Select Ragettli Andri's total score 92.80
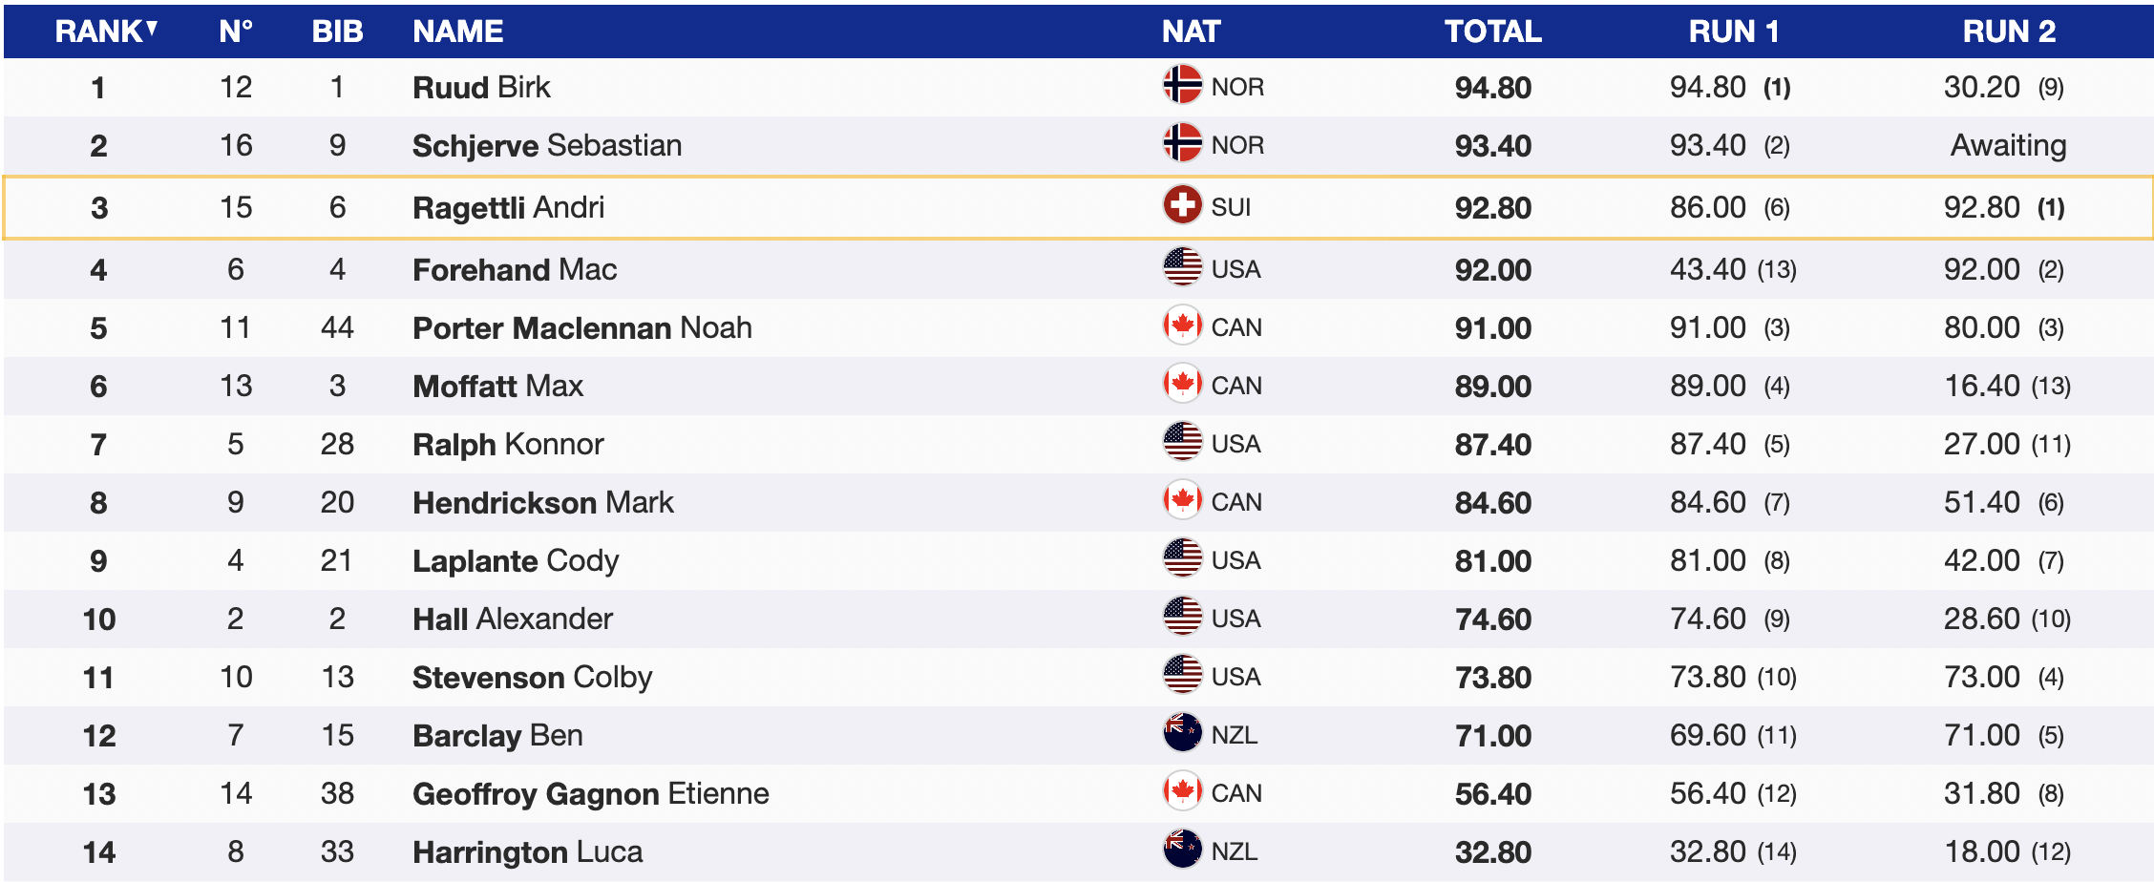2154x882 pixels. (x=1492, y=208)
